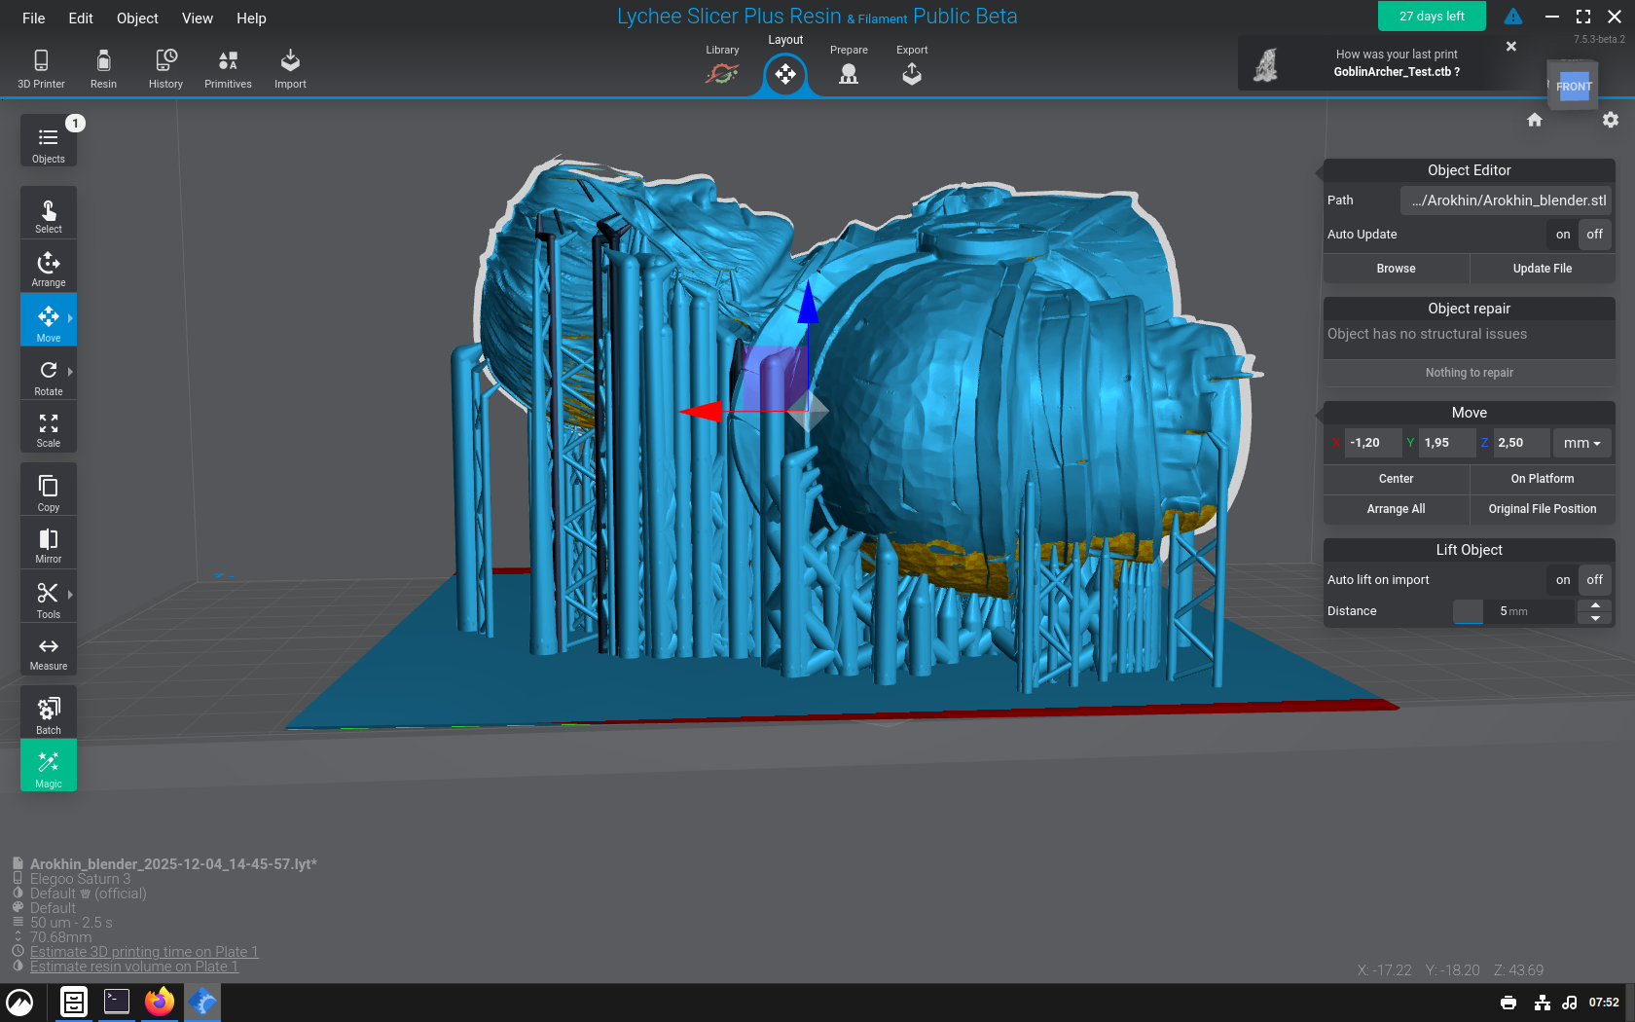Launch the Magic auto tool
The image size is (1635, 1022).
[x=49, y=767]
